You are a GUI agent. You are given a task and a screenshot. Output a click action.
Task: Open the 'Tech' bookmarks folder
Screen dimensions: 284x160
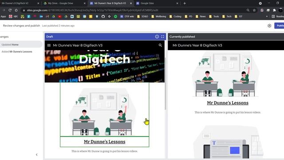[227, 16]
